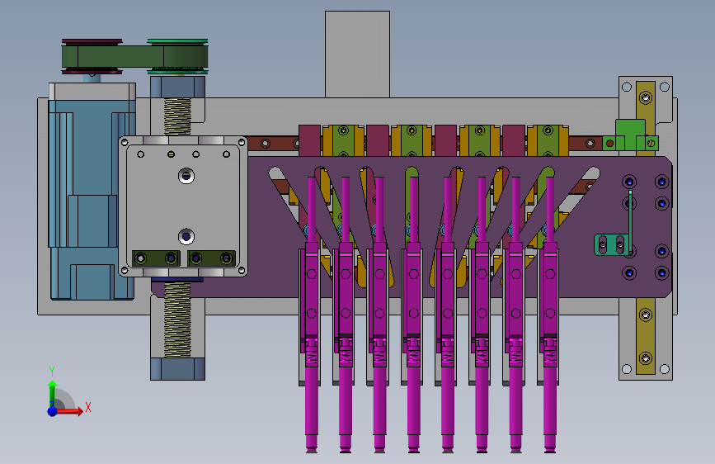Select the gray square nut housing plate
Viewport: 715px width, 464px height.
(x=183, y=206)
